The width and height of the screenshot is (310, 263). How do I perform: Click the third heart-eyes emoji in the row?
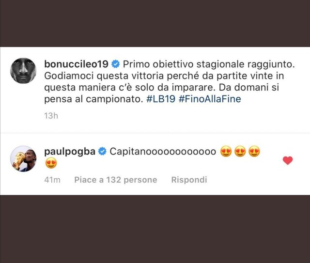click(254, 152)
